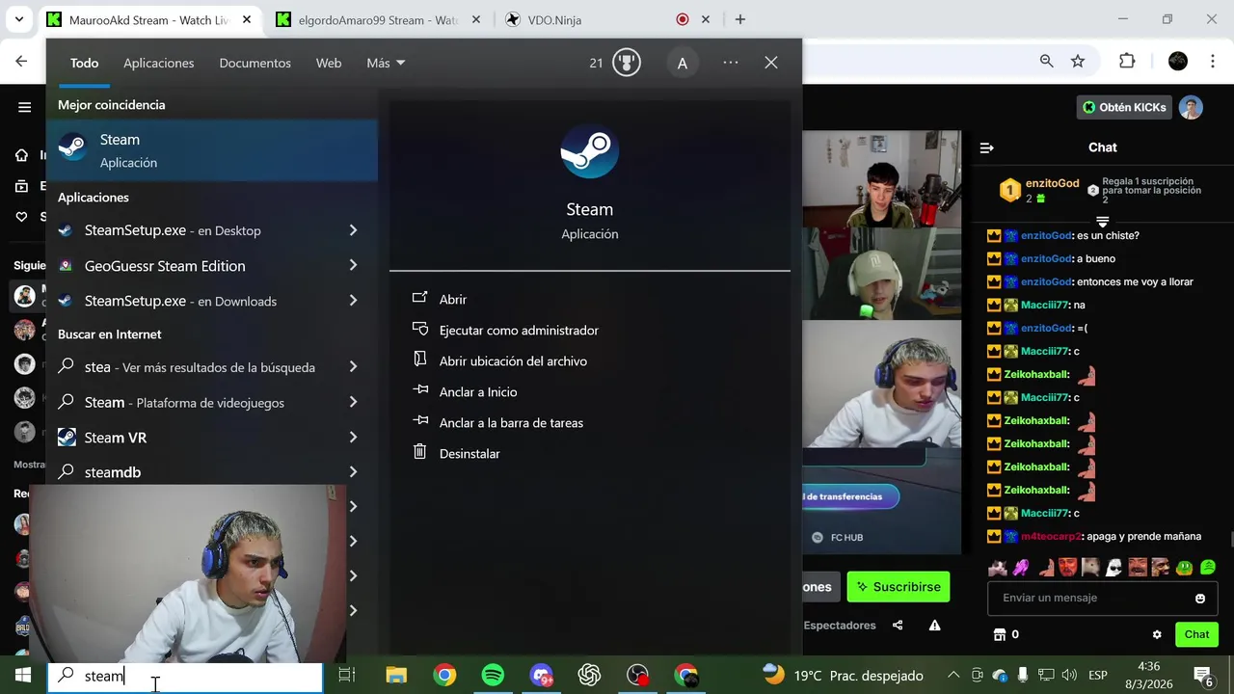Viewport: 1234px width, 694px height.
Task: Open the Steam app best match result
Action: point(212,150)
